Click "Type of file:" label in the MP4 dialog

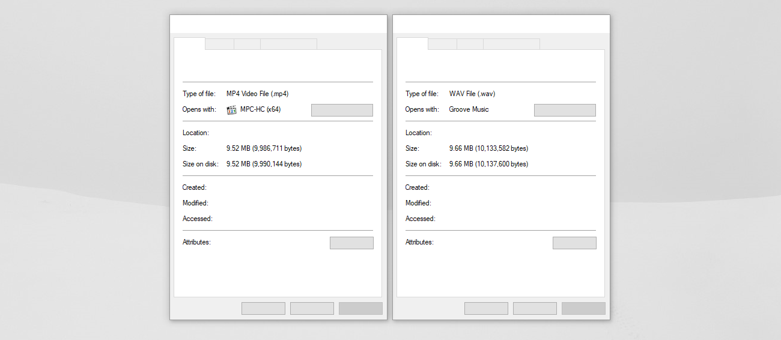[199, 94]
